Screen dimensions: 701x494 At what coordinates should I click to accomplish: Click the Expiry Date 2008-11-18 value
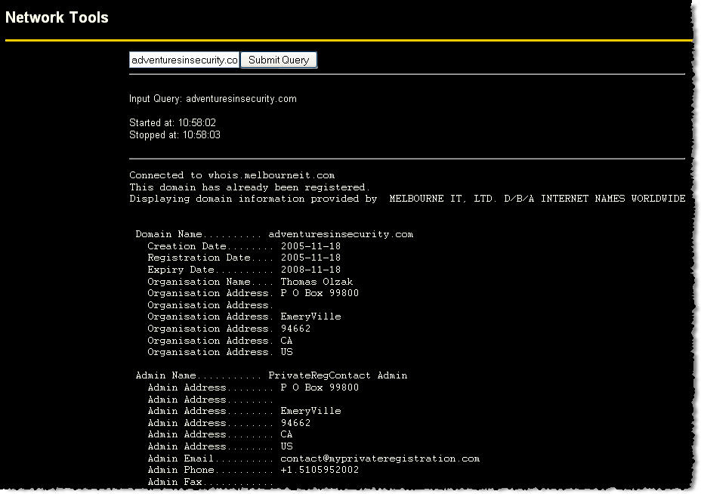point(310,270)
